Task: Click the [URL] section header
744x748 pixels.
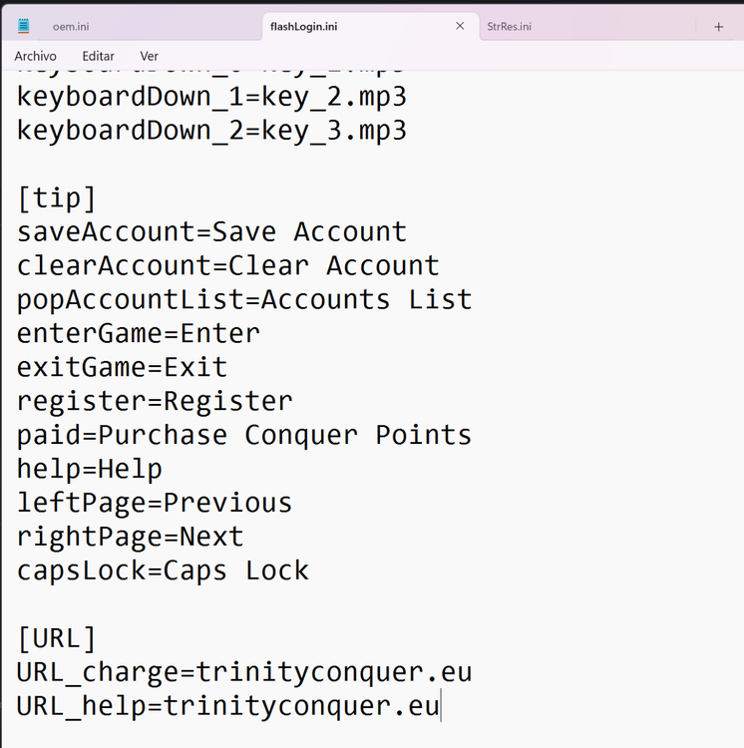Action: coord(57,638)
